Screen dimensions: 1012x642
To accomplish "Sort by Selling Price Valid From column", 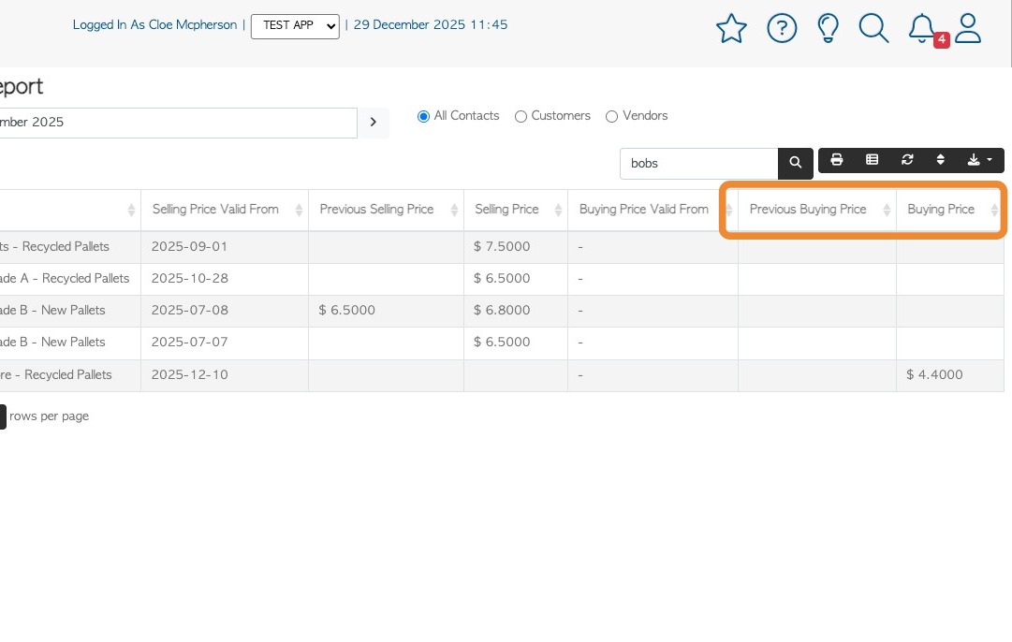I will [225, 210].
